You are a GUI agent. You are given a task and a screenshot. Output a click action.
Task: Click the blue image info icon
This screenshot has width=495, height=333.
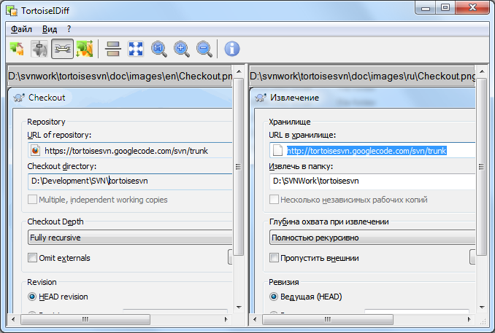coord(232,49)
